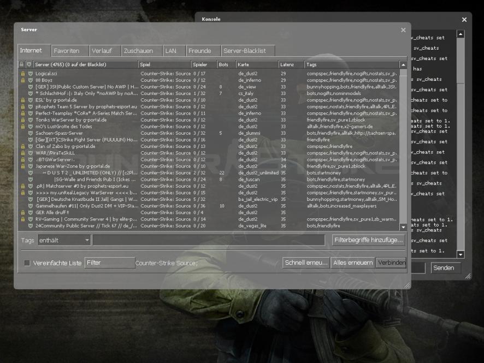Sort servers by the password lock column header
484x363 pixels.
click(x=22, y=64)
